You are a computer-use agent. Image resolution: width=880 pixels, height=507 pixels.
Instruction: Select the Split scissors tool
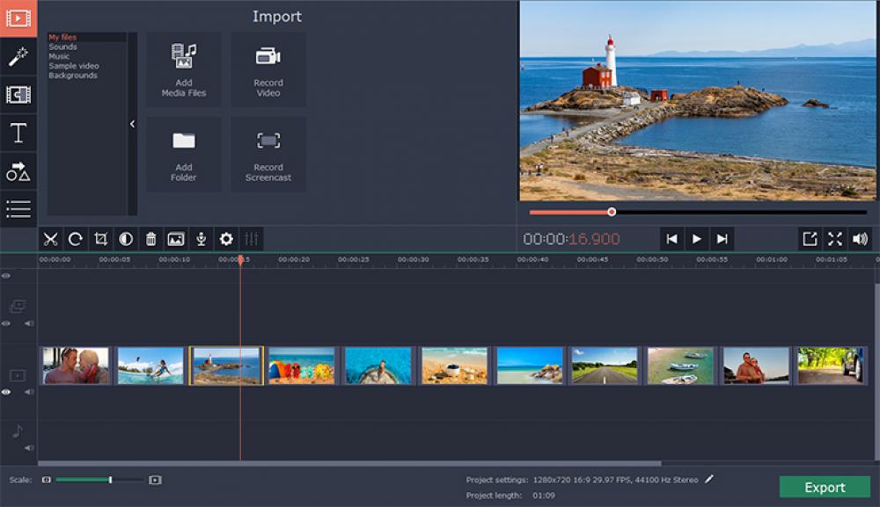[50, 237]
